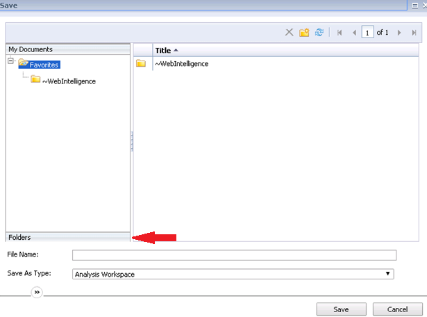Open the Save As Type dropdown
Viewport: 427px width, 317px height.
click(x=233, y=274)
